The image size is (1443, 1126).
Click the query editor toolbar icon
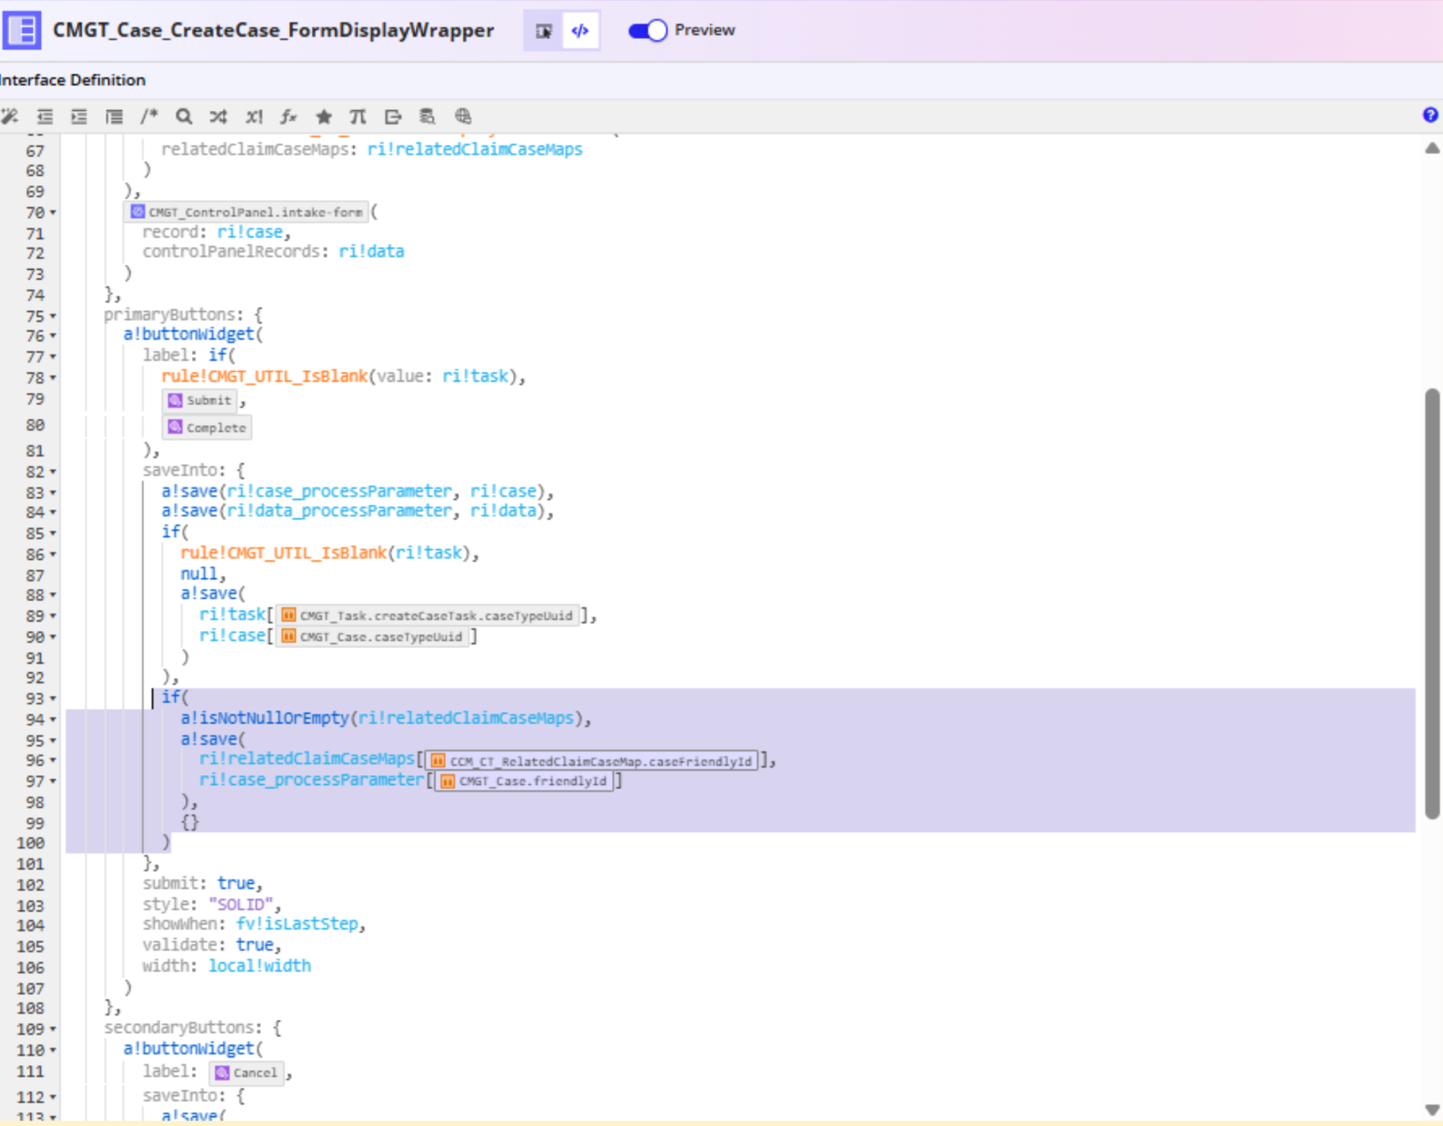pos(428,116)
